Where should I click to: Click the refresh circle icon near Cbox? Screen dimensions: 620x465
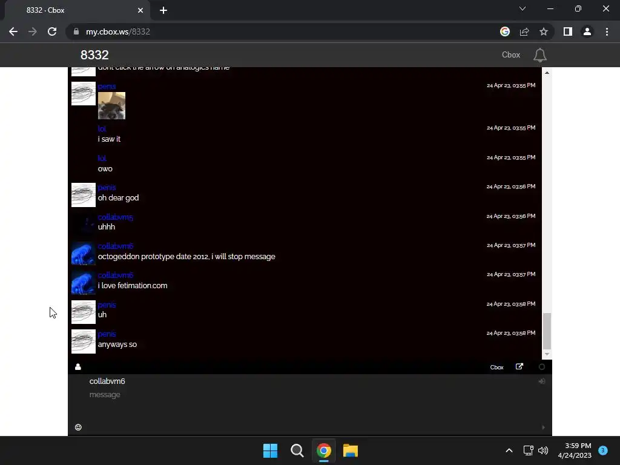(x=542, y=367)
